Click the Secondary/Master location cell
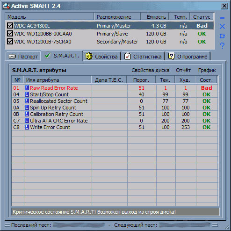This screenshot has width=231, height=231. (117, 42)
